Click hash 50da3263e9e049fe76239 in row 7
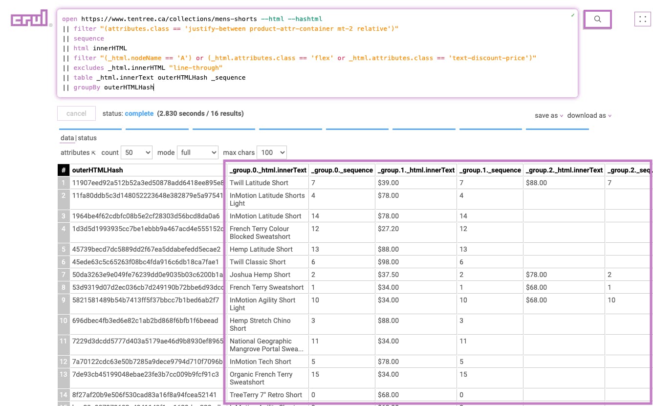This screenshot has width=653, height=406. [146, 275]
